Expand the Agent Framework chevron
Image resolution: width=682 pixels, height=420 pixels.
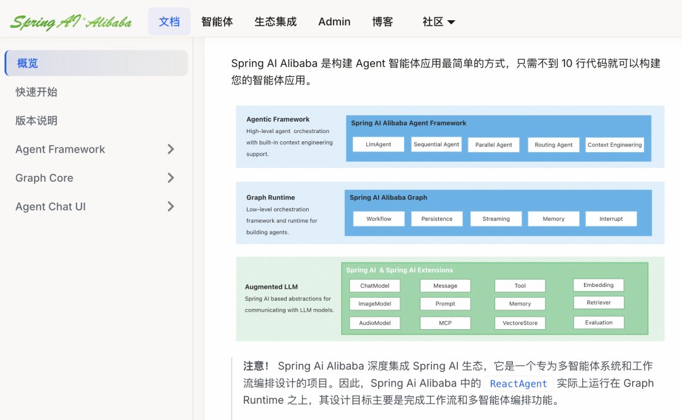[171, 149]
